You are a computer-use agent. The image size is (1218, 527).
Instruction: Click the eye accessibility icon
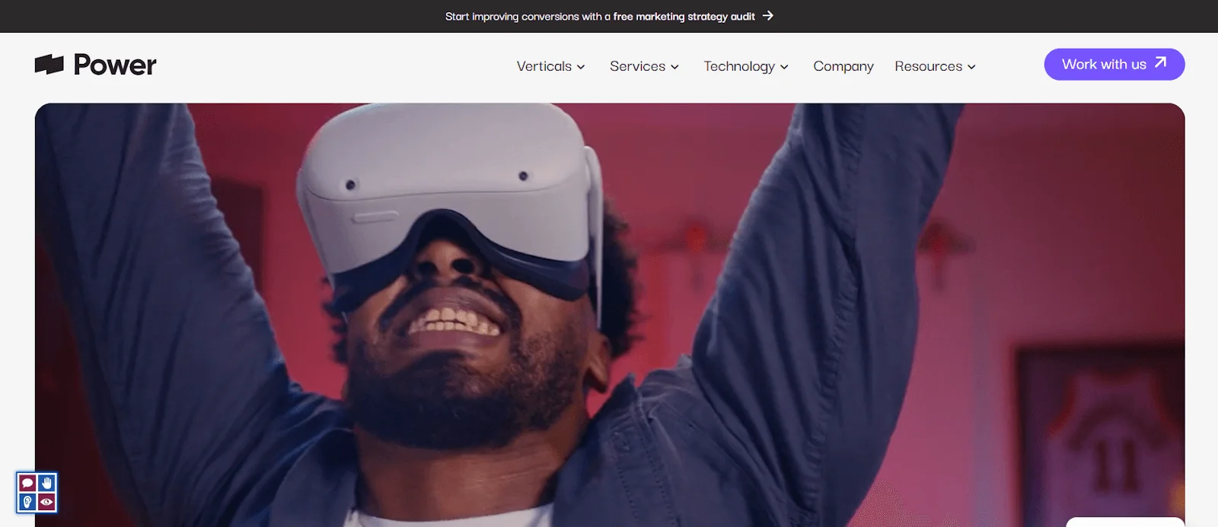(x=46, y=502)
